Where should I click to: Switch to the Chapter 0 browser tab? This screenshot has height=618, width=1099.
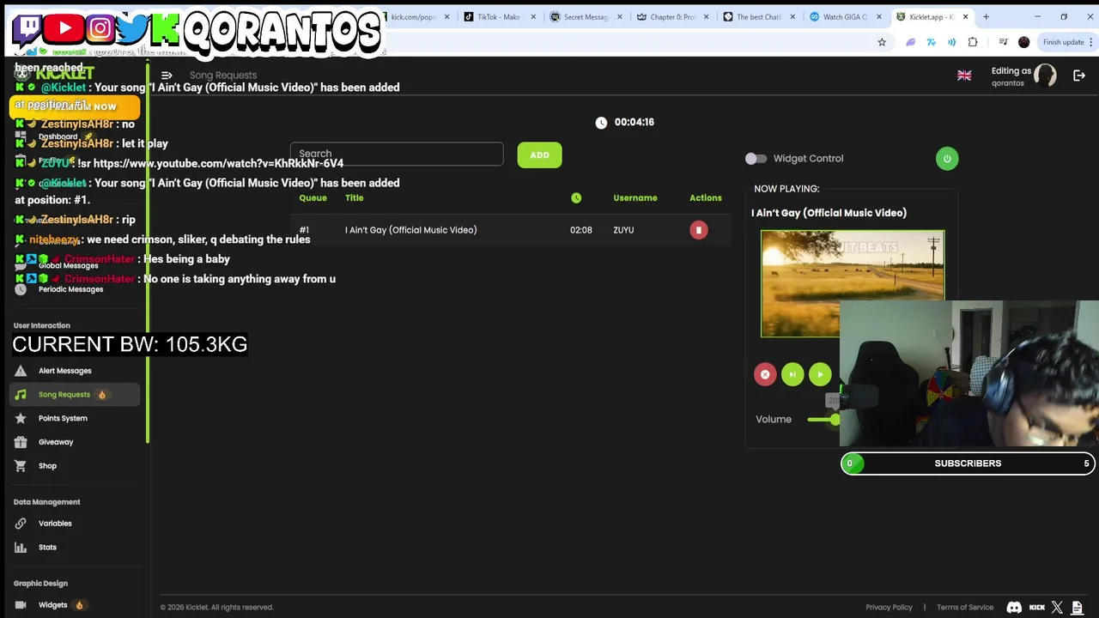coord(672,17)
